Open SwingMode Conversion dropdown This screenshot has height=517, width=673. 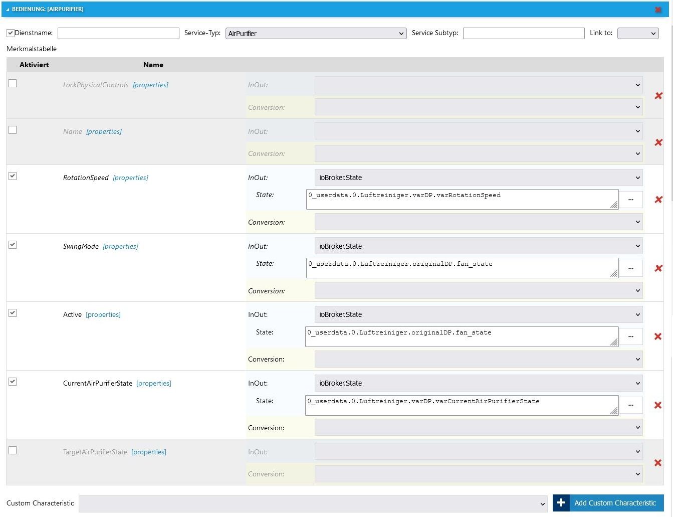[479, 291]
